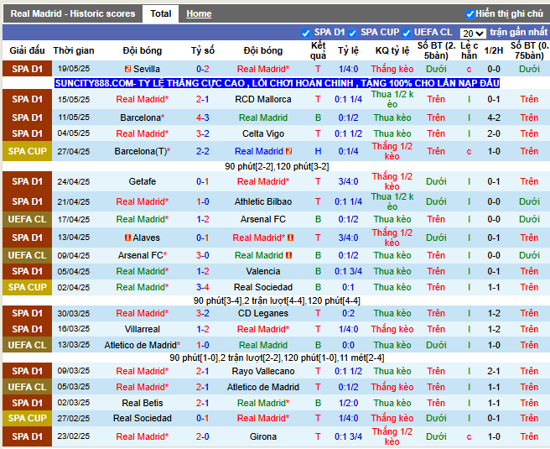Click the date 11/05/25

(x=74, y=117)
